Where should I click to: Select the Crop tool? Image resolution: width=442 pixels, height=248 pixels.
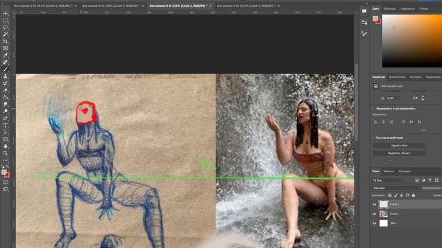click(x=6, y=41)
